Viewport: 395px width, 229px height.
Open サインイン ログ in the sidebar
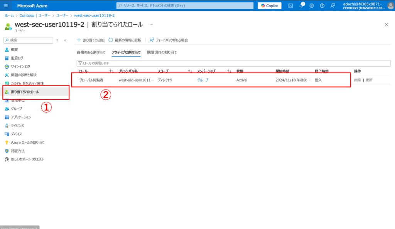tap(20, 67)
